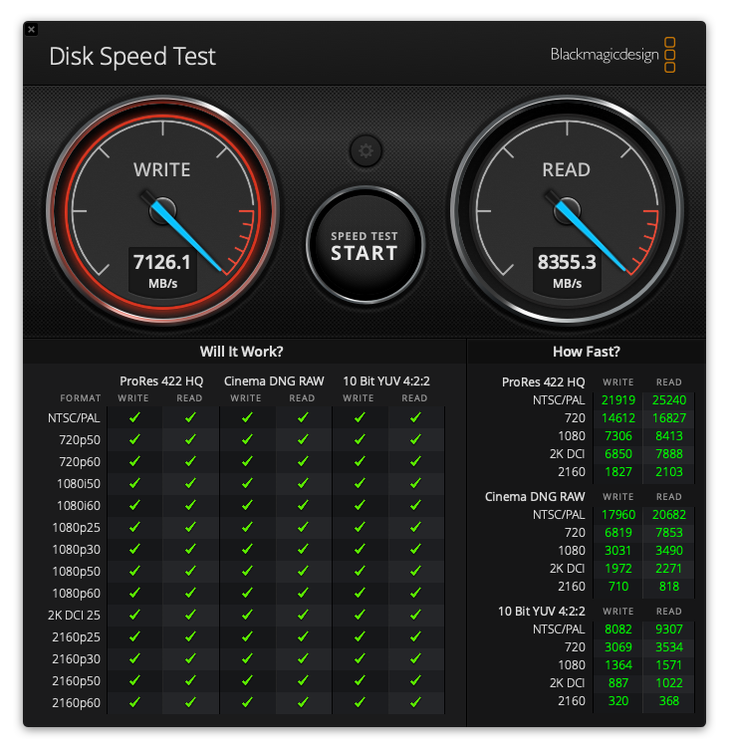The image size is (729, 753).
Task: Click 2160p30 10 Bit YUV read checkmark
Action: point(415,658)
